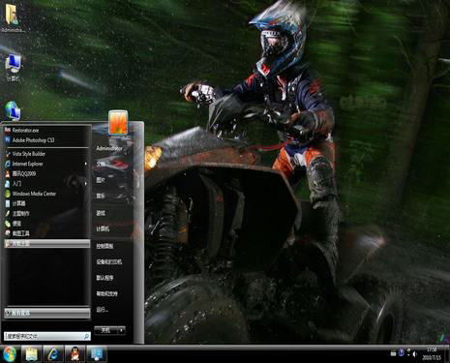Click the monitor icon on the taskbar

point(97,354)
